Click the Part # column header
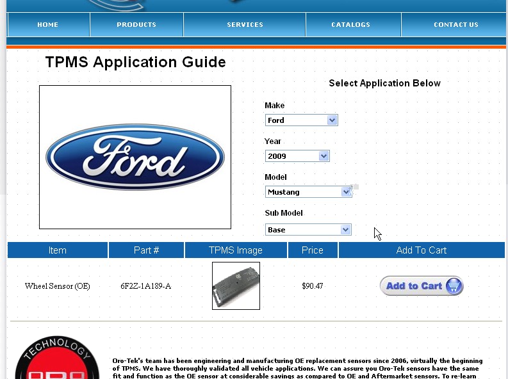 [146, 250]
